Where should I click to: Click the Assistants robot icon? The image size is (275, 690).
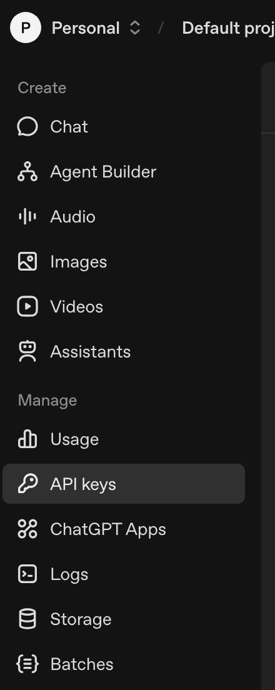pos(27,352)
